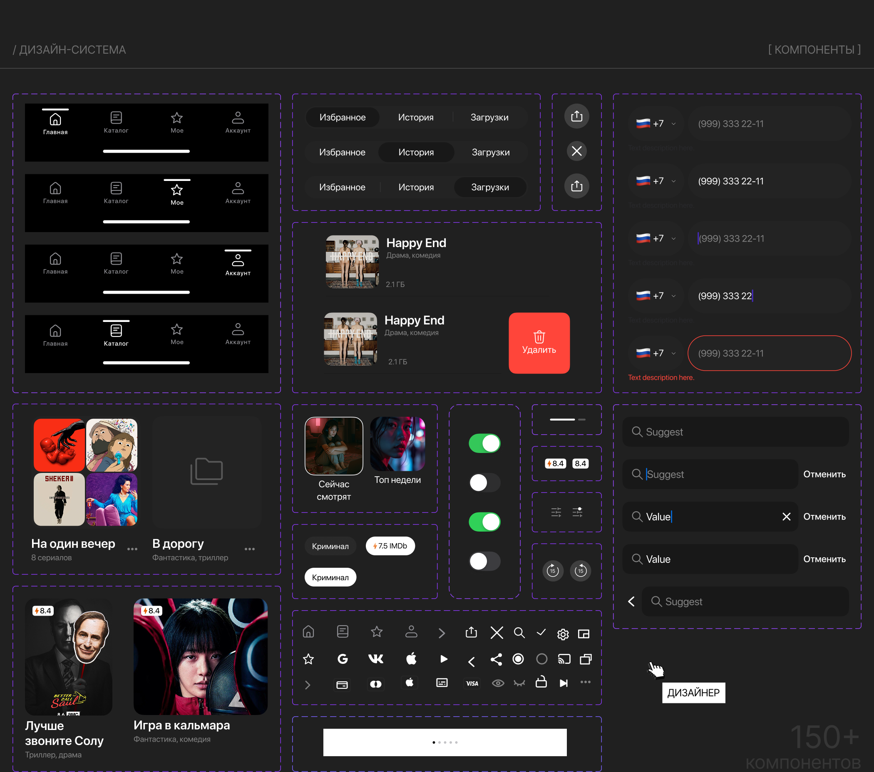Click the first Suggest search field
The width and height of the screenshot is (874, 772).
[735, 432]
